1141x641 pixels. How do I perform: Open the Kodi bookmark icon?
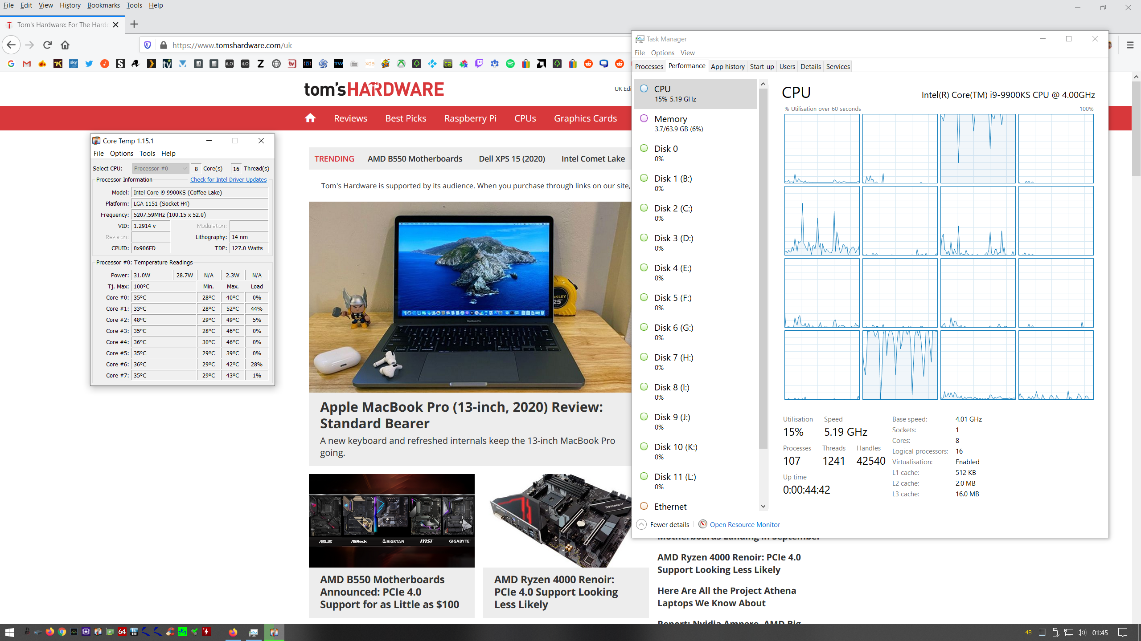432,64
